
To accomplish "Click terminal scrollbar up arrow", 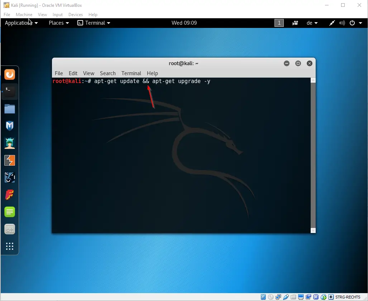I will pos(313,80).
